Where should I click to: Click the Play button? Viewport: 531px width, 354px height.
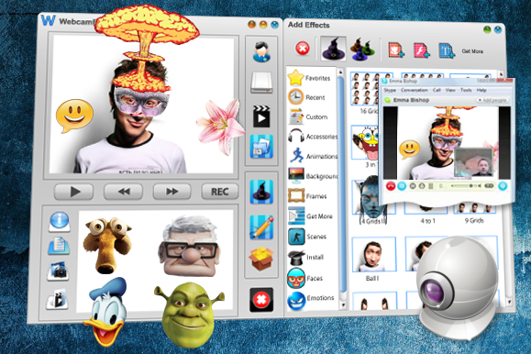click(73, 192)
